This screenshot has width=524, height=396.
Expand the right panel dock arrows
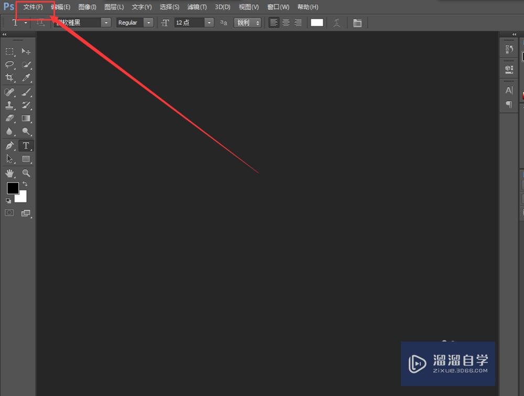click(x=515, y=35)
